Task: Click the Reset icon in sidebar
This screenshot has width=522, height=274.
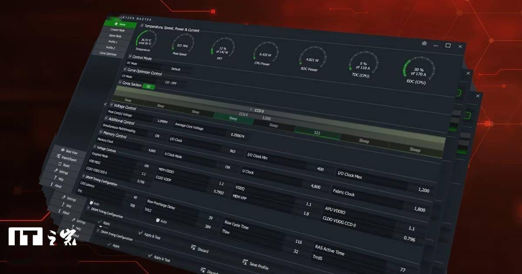Action: point(59,164)
